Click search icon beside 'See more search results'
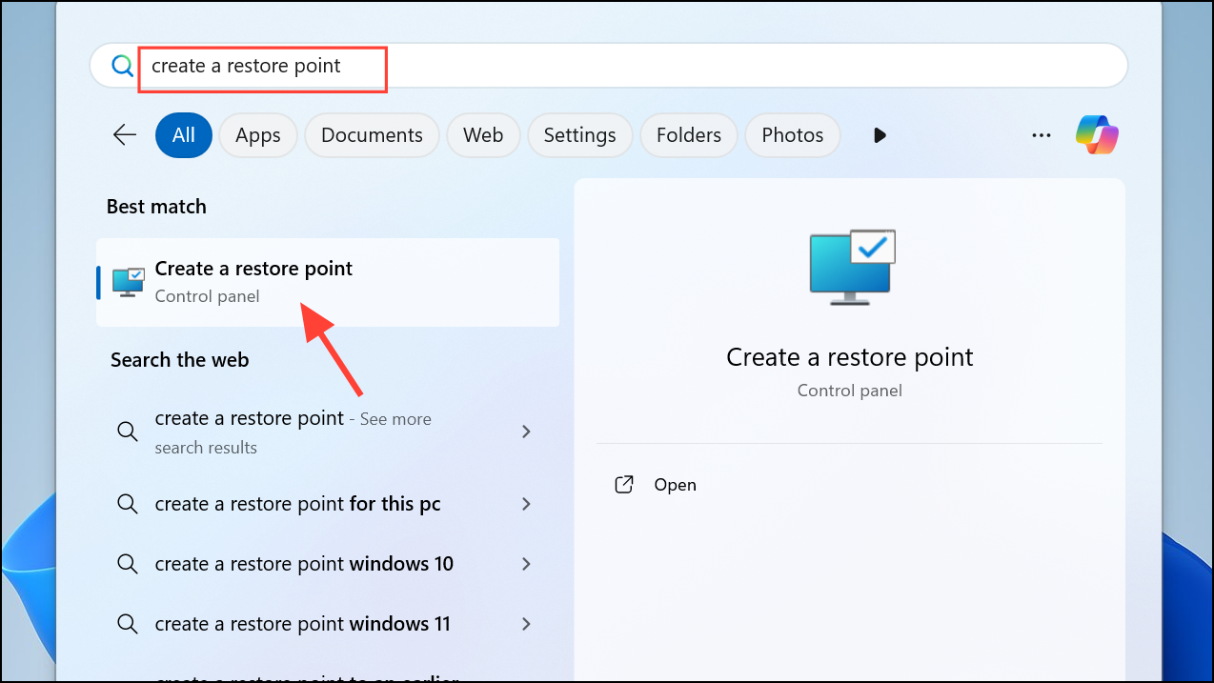This screenshot has height=683, width=1214. (128, 432)
